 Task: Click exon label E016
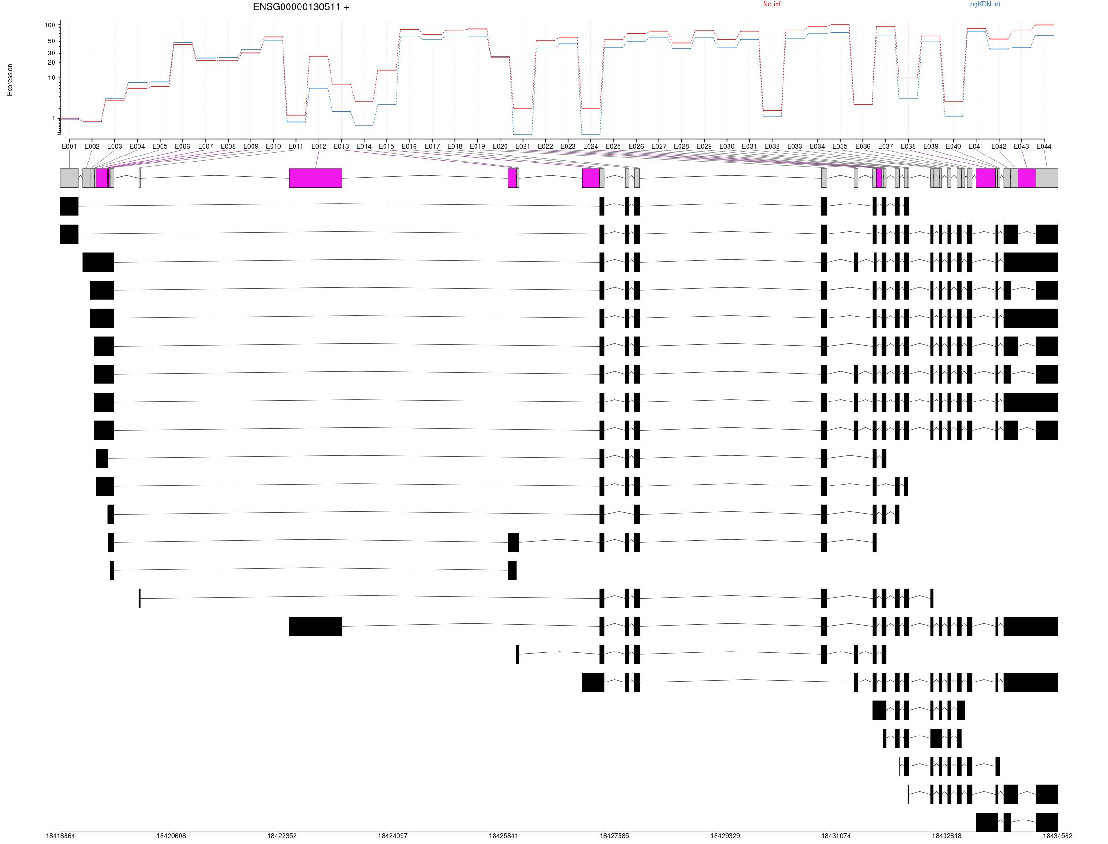pos(409,147)
